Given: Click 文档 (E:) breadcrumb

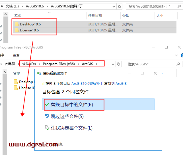Looking at the screenshot, I should pyautogui.click(x=12, y=6).
